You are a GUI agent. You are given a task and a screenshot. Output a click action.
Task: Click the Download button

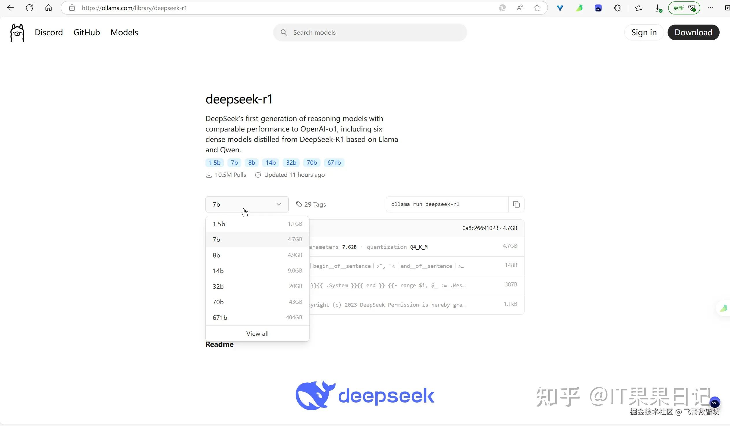pyautogui.click(x=694, y=32)
